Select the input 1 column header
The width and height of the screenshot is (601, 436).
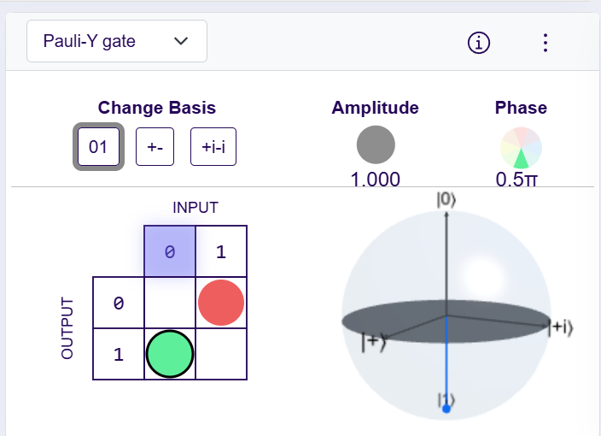[x=221, y=251]
